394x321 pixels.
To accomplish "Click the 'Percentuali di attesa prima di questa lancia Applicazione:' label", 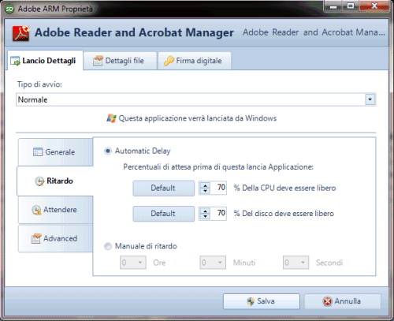I will click(218, 167).
